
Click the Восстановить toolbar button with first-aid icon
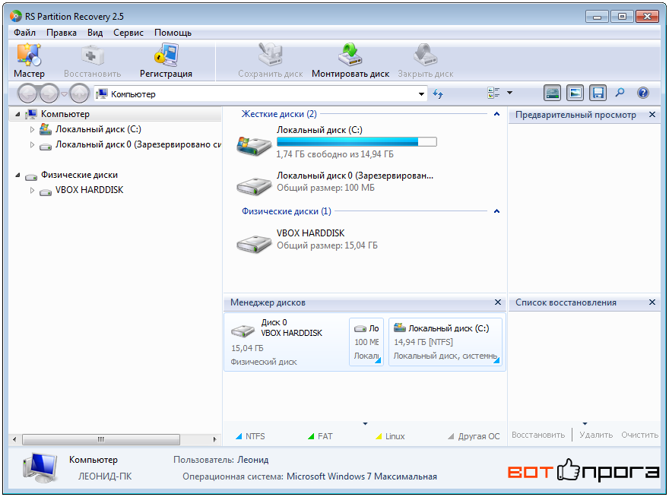click(92, 61)
